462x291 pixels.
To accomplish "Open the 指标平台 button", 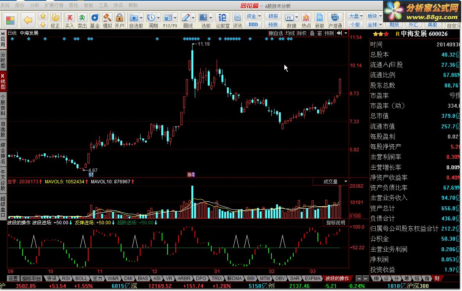I will pos(32,279).
